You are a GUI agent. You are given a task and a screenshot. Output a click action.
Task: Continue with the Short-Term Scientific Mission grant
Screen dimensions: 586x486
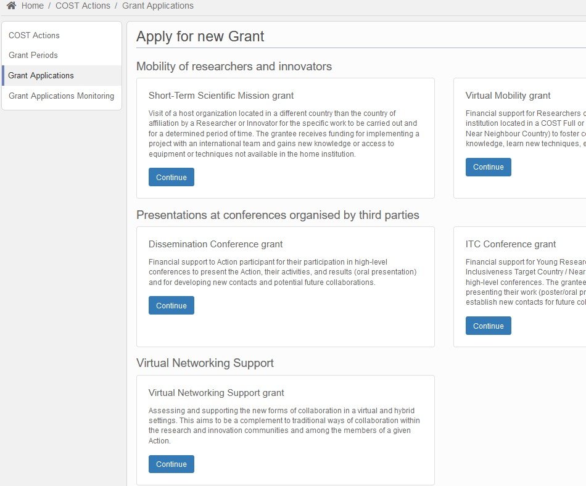coord(171,177)
